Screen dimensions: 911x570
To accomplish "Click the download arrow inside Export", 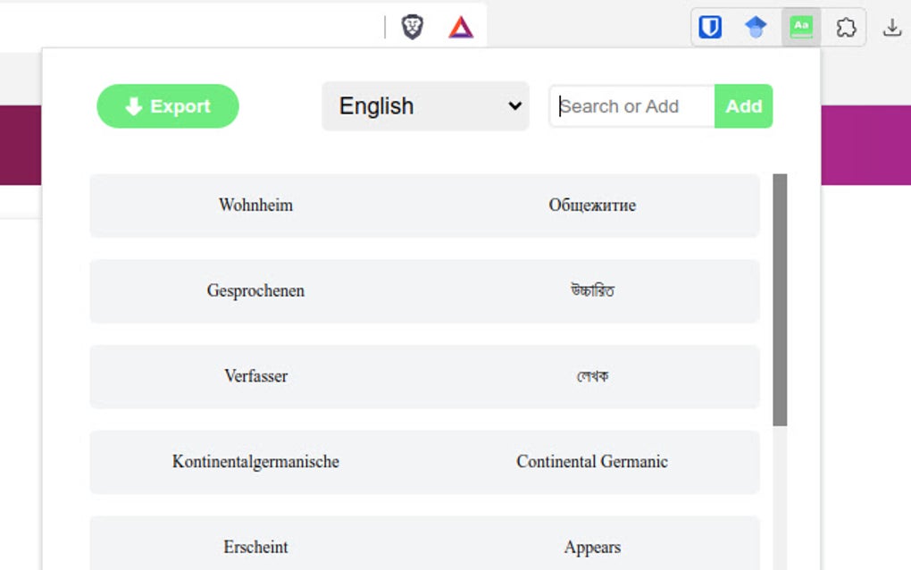I will (x=133, y=105).
